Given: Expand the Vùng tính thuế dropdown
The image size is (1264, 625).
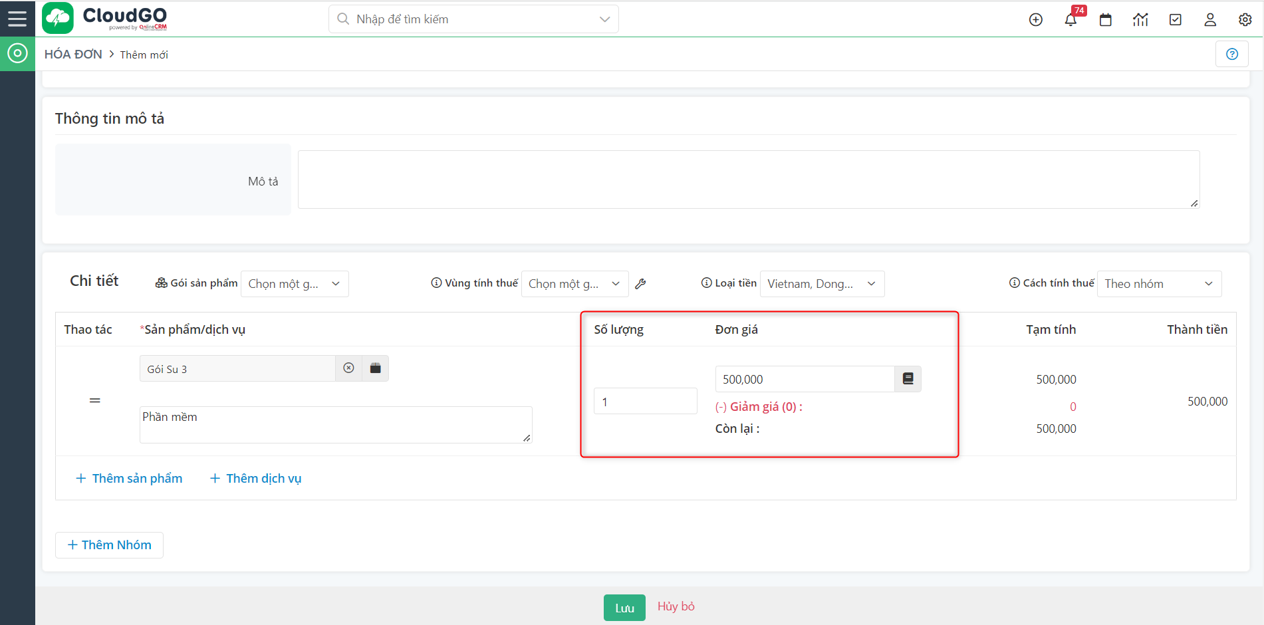Looking at the screenshot, I should coord(574,284).
